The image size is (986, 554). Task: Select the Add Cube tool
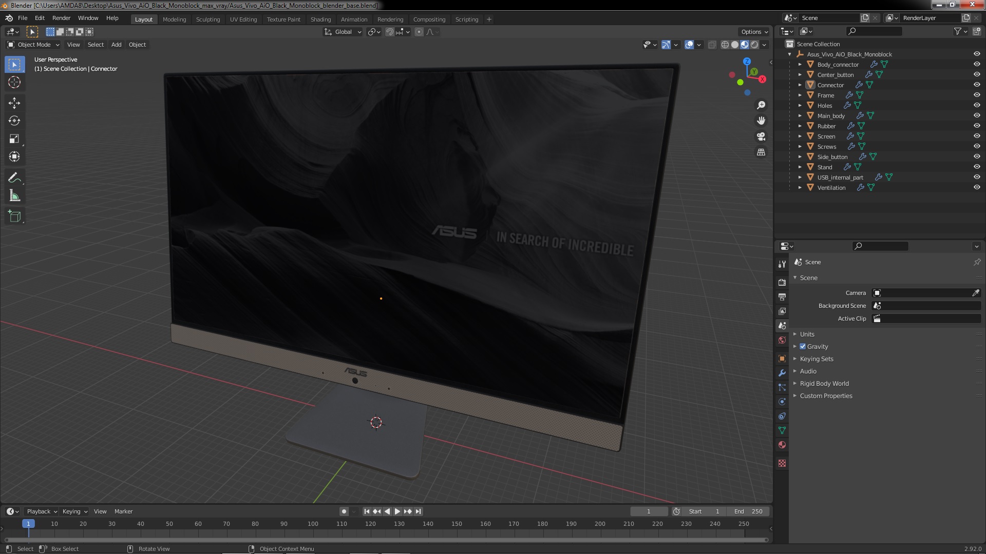coord(14,216)
